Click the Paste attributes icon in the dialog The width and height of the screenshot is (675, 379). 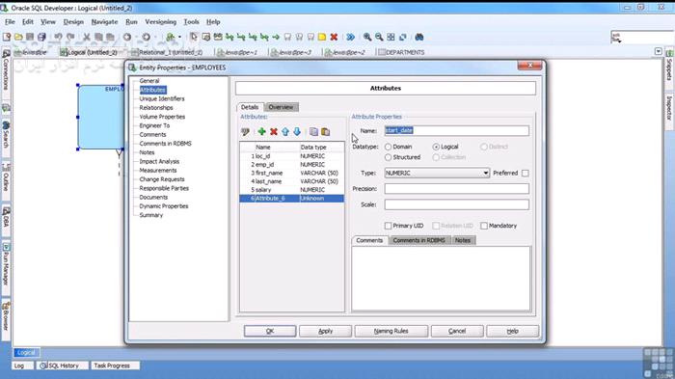click(326, 132)
